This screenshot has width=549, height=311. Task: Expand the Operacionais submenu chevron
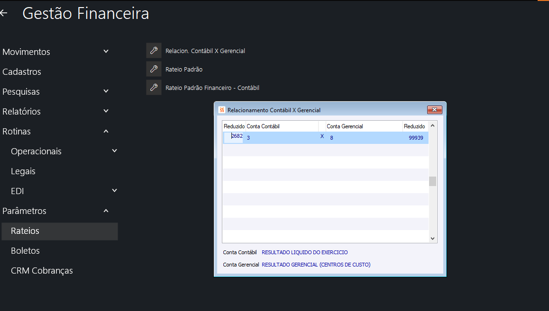[x=114, y=151]
